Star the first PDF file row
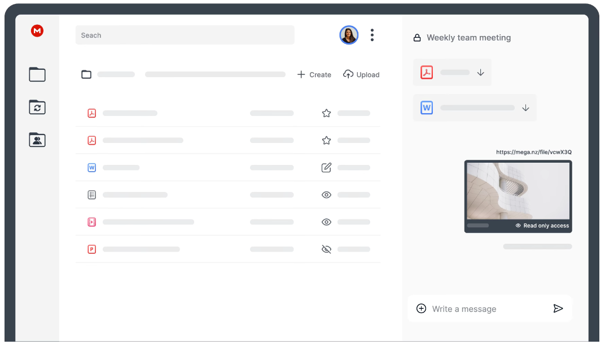Screen dimensions: 605x349 tap(326, 113)
